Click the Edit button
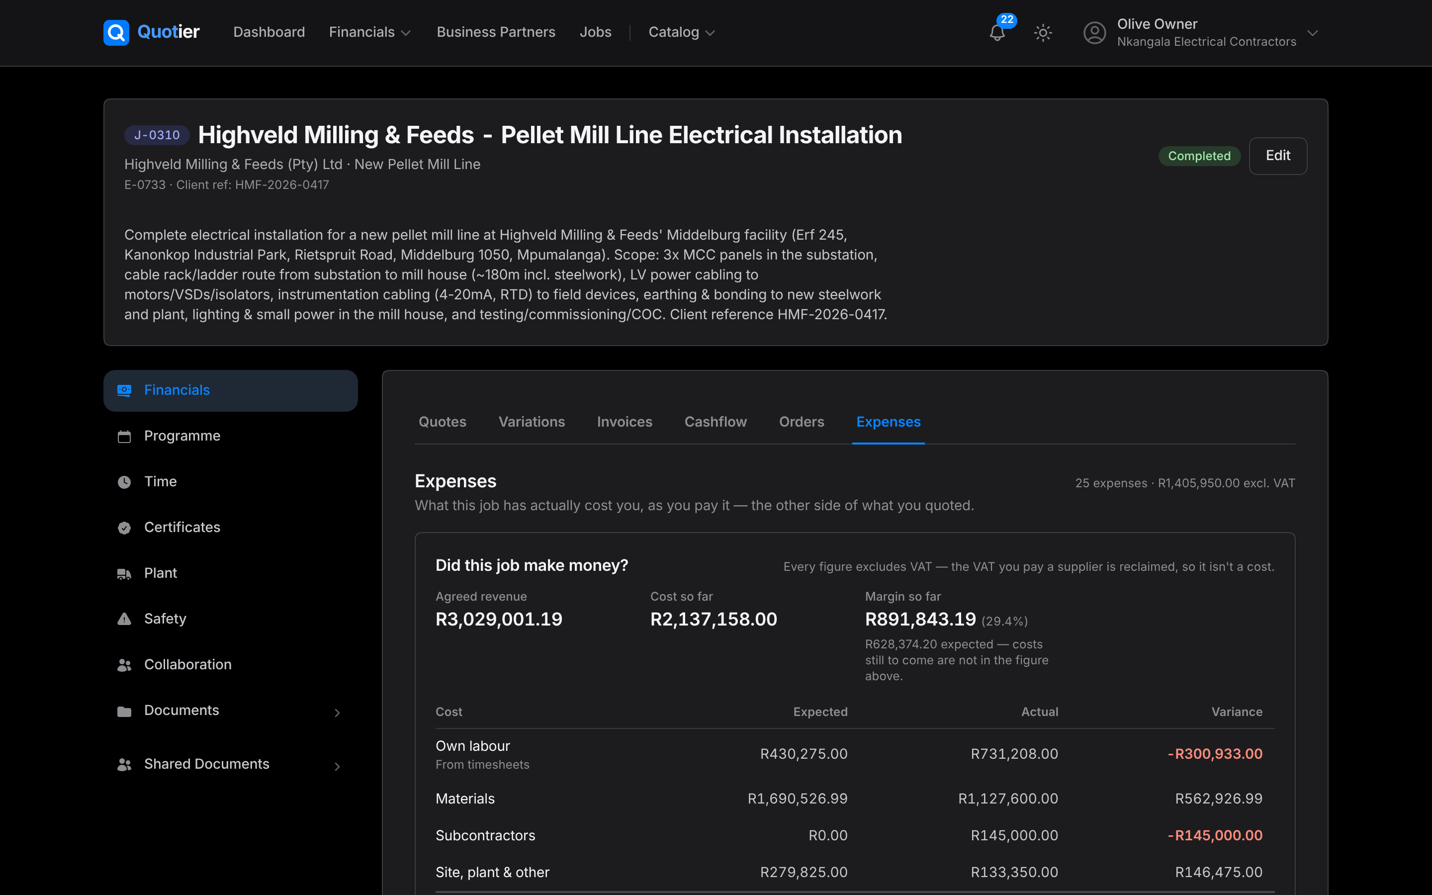The image size is (1432, 895). [x=1277, y=156]
